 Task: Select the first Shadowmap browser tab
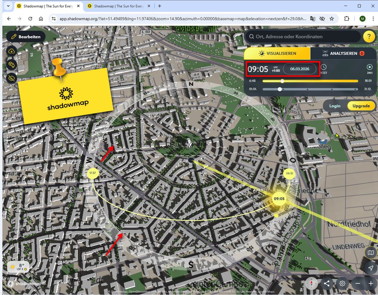click(48, 6)
